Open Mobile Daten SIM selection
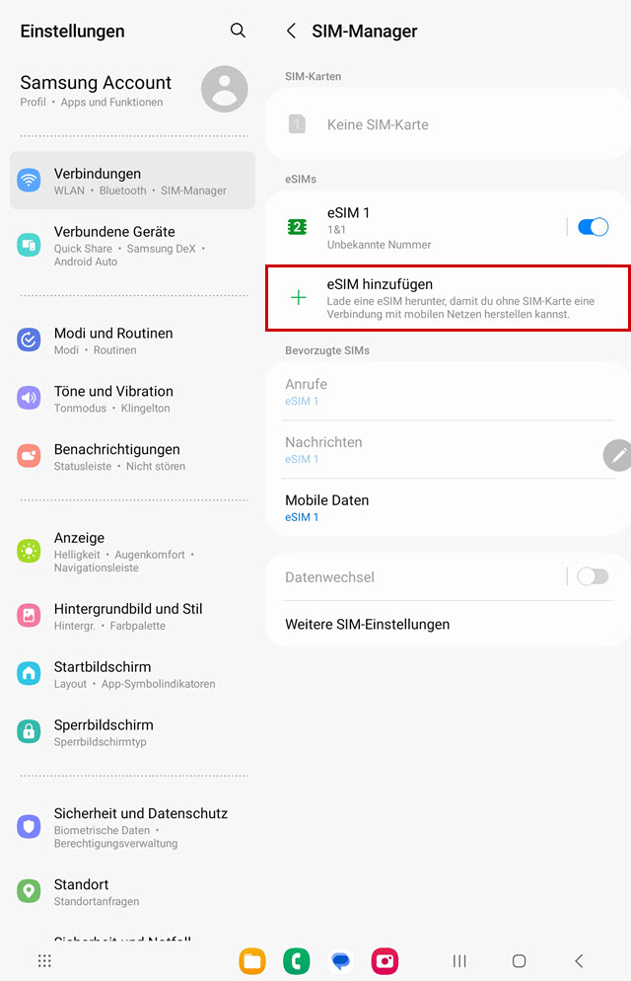Viewport: 631px width, 981px height. 448,508
